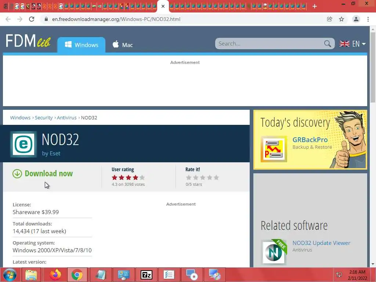The width and height of the screenshot is (376, 282).
Task: Select 'Windows 2000/XP/Vista/7/8/10' text
Action: [x=52, y=250]
